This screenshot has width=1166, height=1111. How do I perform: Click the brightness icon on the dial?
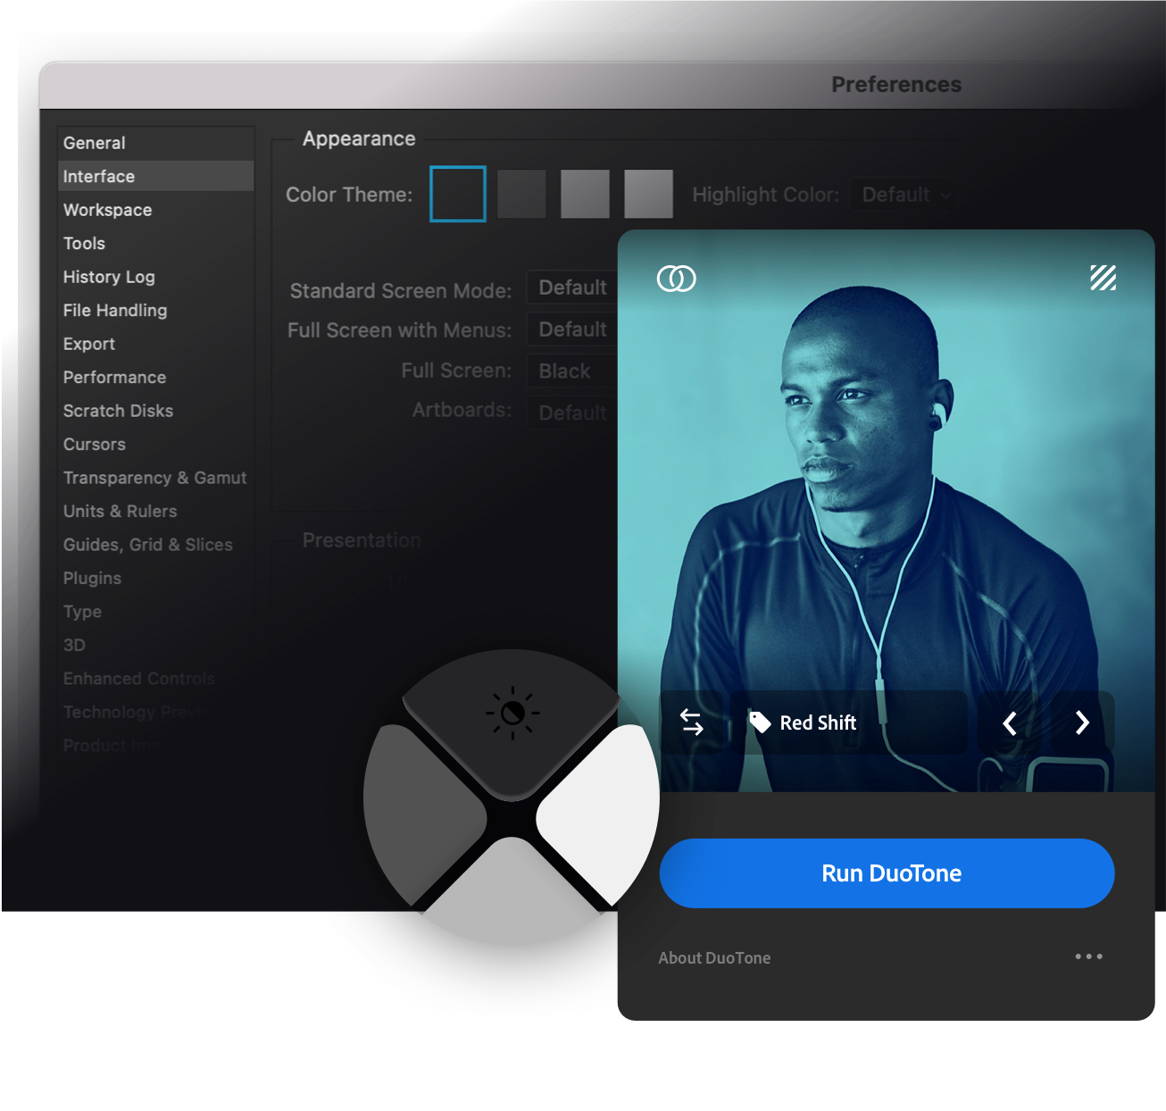click(x=512, y=713)
